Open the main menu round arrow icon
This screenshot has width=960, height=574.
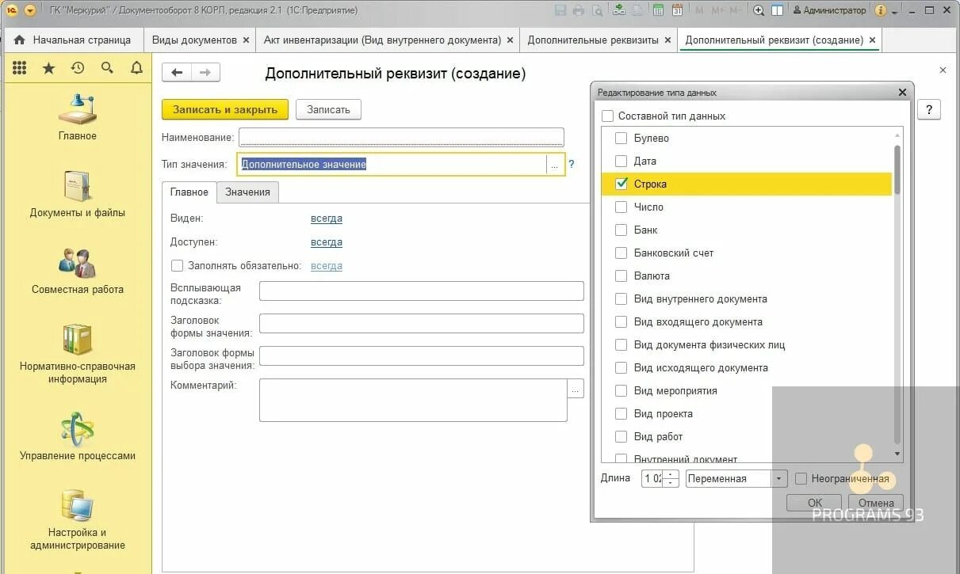pyautogui.click(x=30, y=10)
